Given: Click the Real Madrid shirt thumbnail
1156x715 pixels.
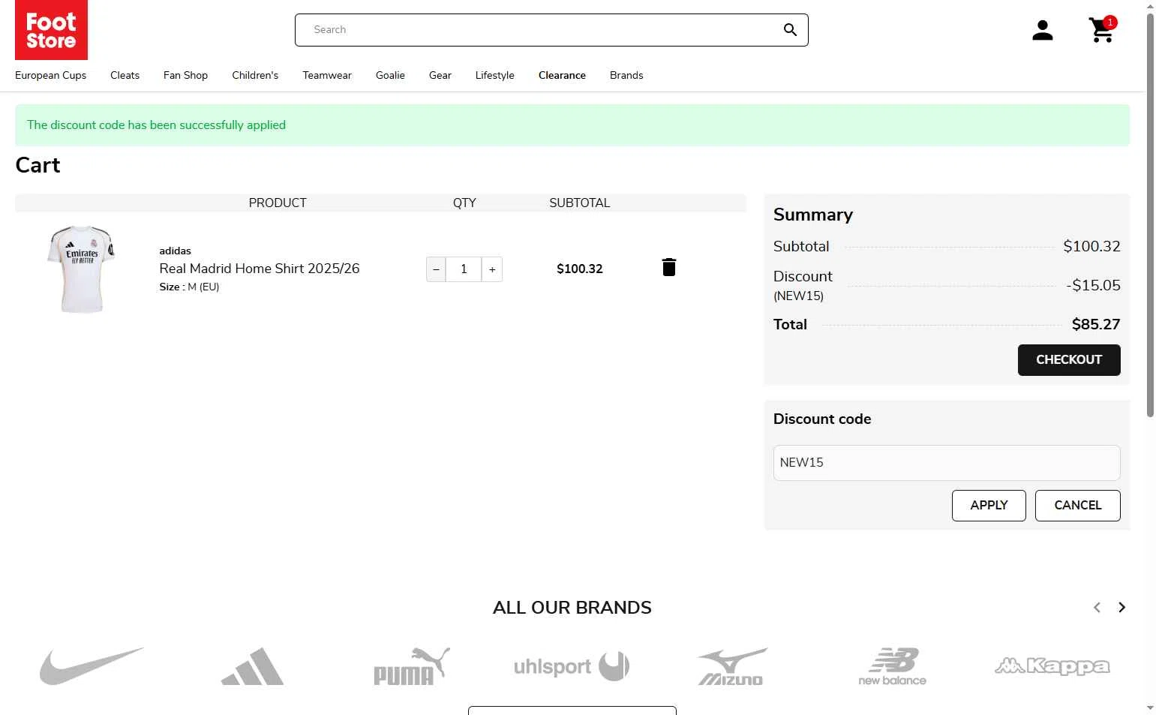Looking at the screenshot, I should [x=81, y=269].
